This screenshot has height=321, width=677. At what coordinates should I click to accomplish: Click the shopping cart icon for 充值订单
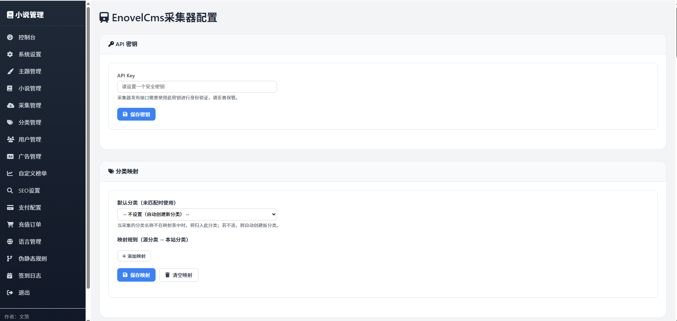point(10,225)
